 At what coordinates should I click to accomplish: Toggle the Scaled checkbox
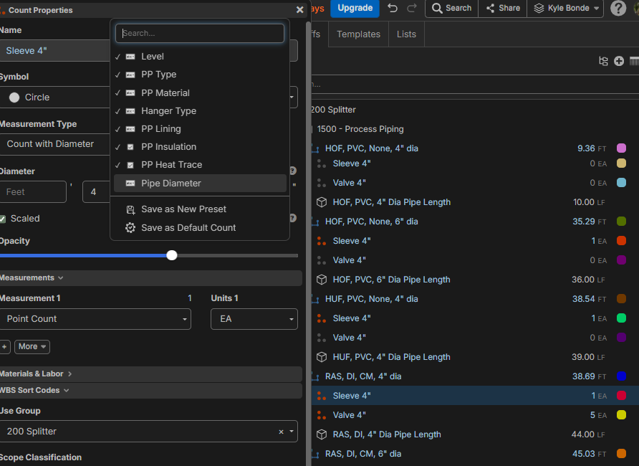click(x=4, y=219)
